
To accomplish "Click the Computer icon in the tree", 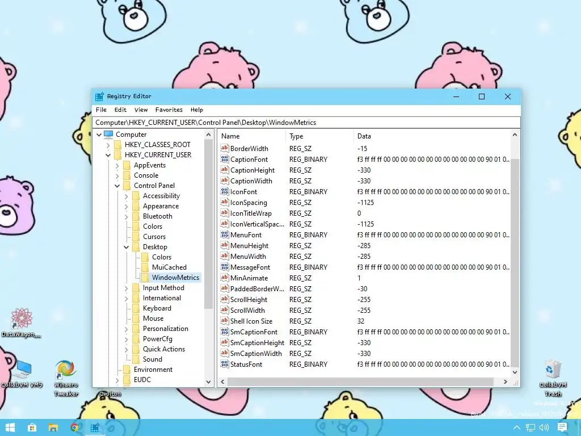I will [x=108, y=134].
